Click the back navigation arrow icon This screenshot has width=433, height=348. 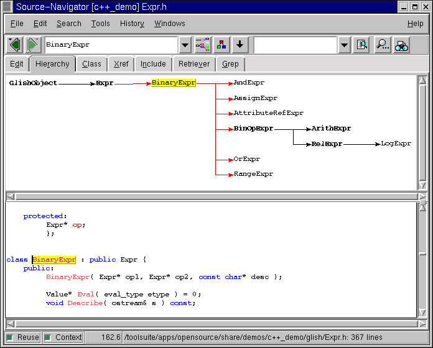(x=15, y=45)
